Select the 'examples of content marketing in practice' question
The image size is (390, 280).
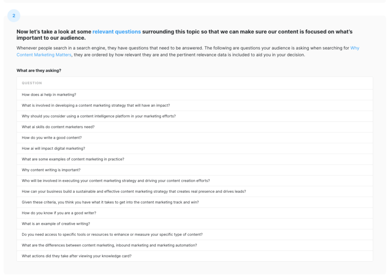[x=73, y=159]
